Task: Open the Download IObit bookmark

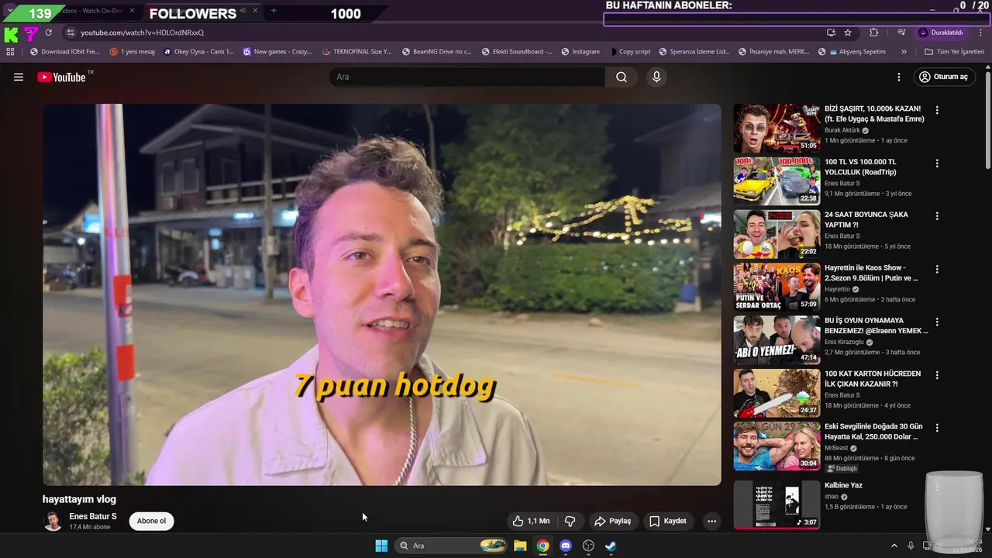Action: (x=64, y=52)
